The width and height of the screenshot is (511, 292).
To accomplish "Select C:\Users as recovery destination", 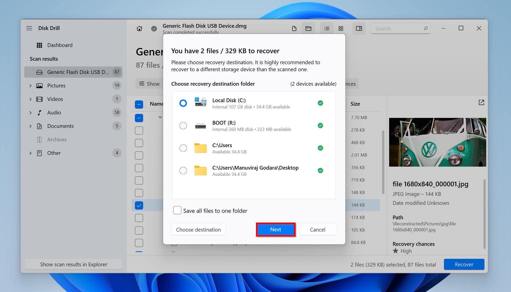I will (x=183, y=148).
